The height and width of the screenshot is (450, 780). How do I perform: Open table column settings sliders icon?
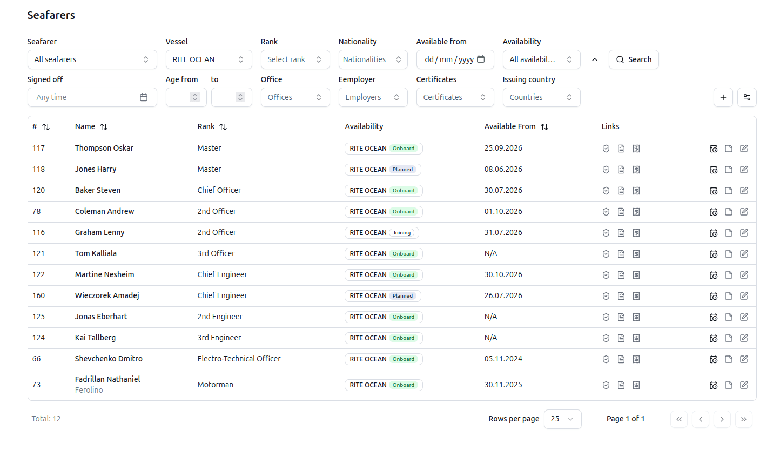(x=747, y=97)
